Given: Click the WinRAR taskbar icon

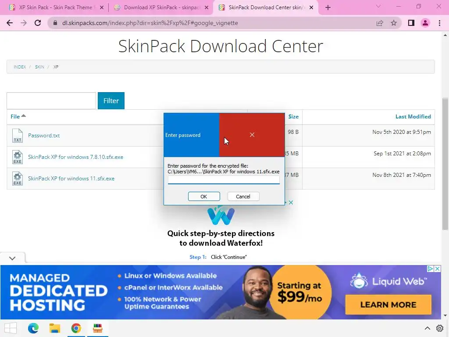Looking at the screenshot, I should point(98,328).
